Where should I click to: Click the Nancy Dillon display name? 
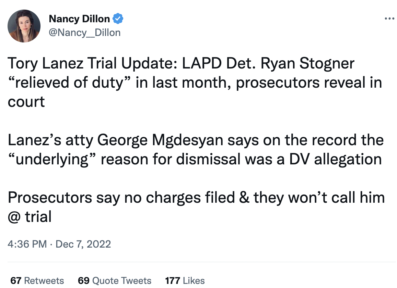[x=79, y=19]
